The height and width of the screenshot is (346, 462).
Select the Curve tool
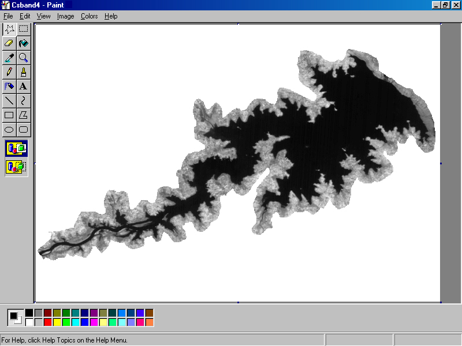(24, 100)
